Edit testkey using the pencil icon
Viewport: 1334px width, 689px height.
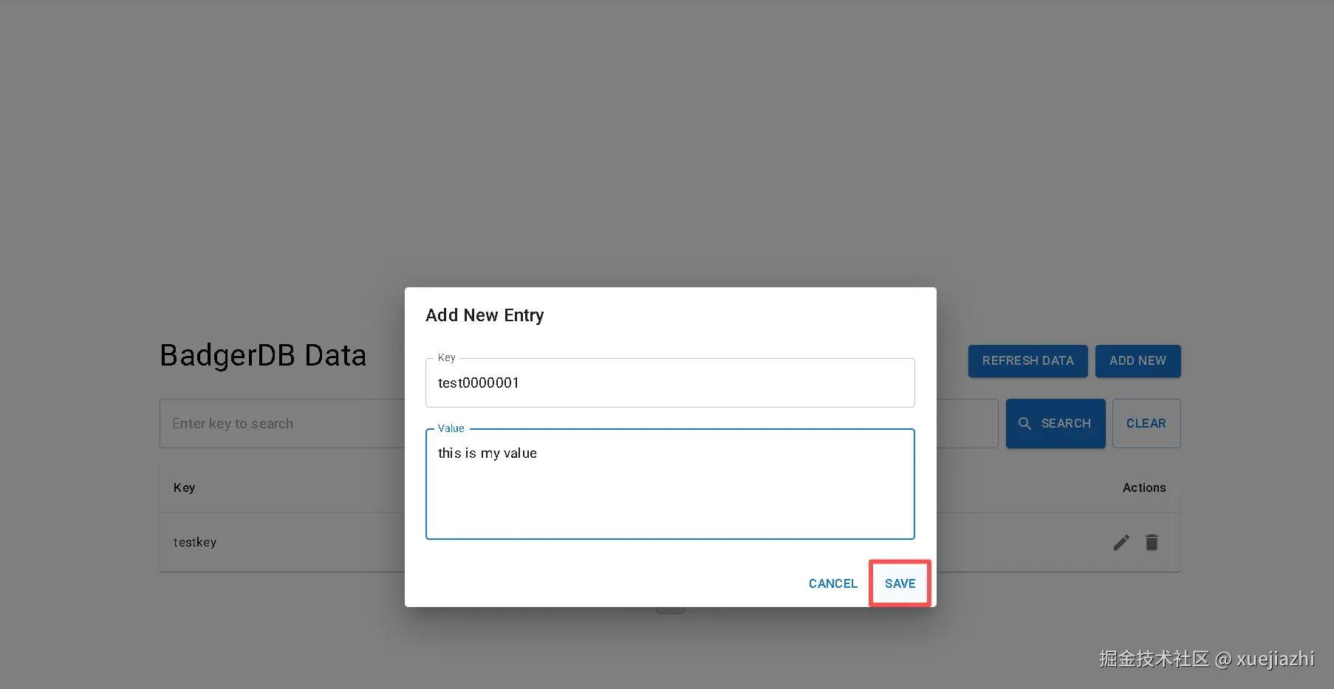(x=1121, y=543)
